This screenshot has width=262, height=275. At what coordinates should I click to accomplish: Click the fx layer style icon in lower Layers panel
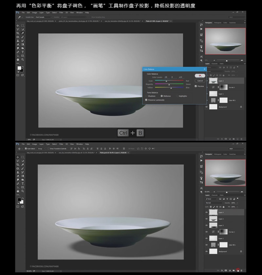coord(222,270)
